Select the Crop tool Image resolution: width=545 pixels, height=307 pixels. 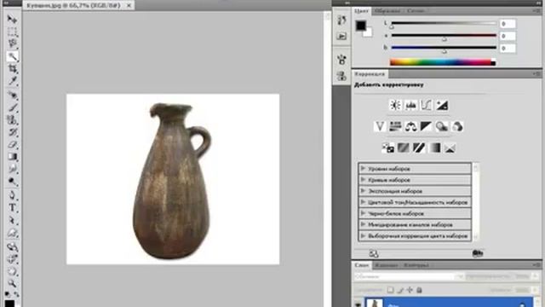[12, 68]
